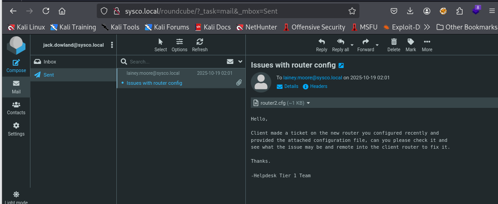Select the Sent folder
This screenshot has height=204, width=498.
(x=73, y=75)
